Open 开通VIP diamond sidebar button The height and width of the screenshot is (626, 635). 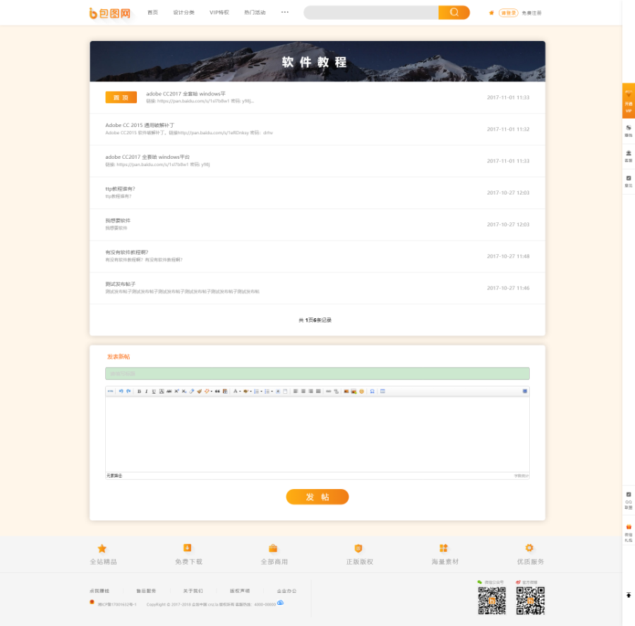click(x=629, y=101)
